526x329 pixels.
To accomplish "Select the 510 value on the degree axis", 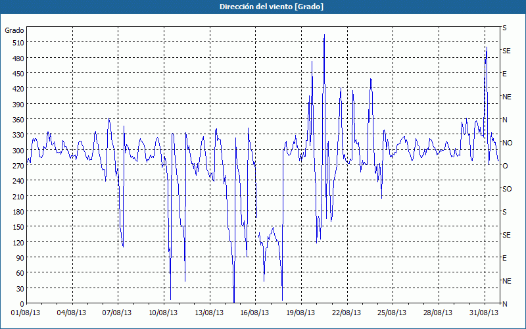I will tap(18, 43).
